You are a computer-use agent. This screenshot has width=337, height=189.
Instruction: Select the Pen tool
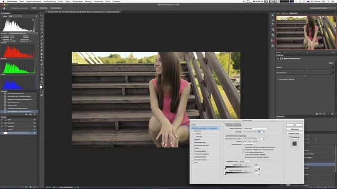pos(42,64)
